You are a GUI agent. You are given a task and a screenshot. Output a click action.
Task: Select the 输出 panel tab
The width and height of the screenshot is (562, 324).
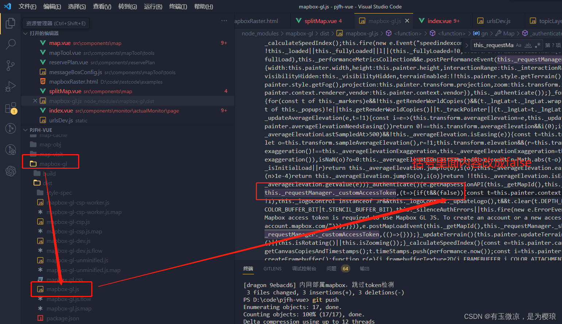[x=365, y=268]
